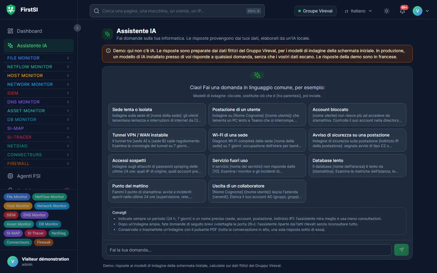The width and height of the screenshot is (437, 273).
Task: Choose the Account bloccato template
Action: [x=357, y=115]
